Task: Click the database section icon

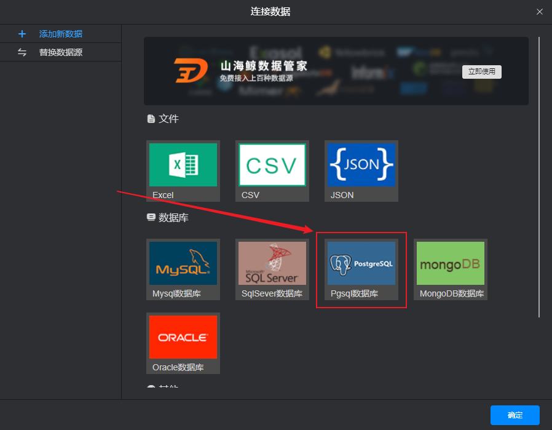Action: point(151,217)
